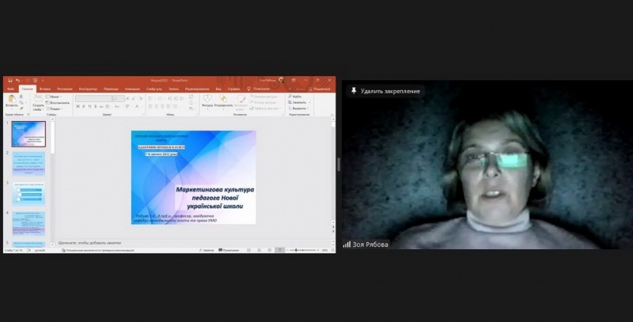
Task: Open the Переходы ribbon tab
Action: 111,89
